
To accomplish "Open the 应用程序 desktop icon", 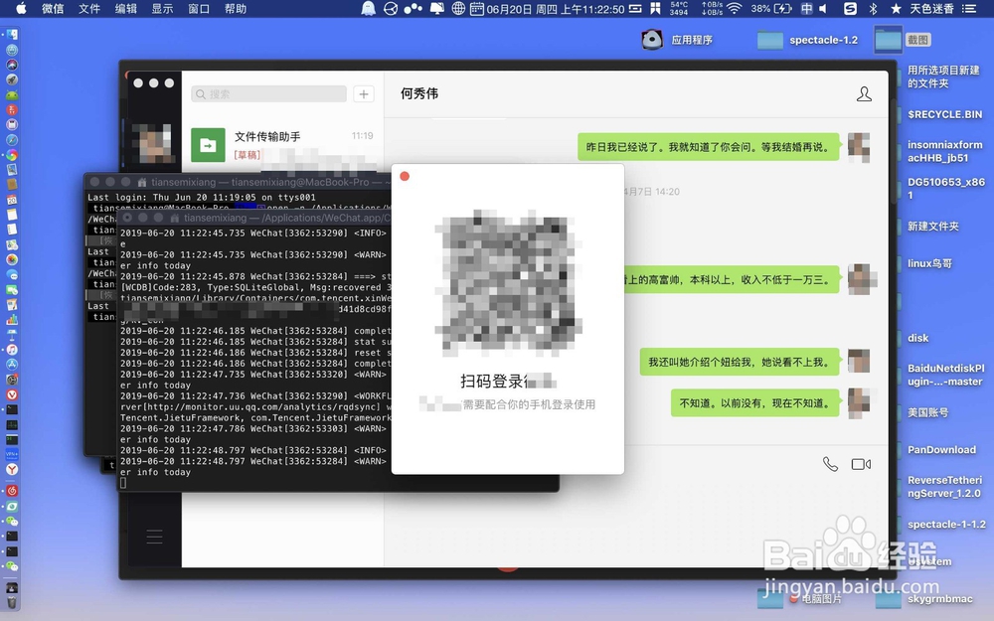I will [676, 40].
